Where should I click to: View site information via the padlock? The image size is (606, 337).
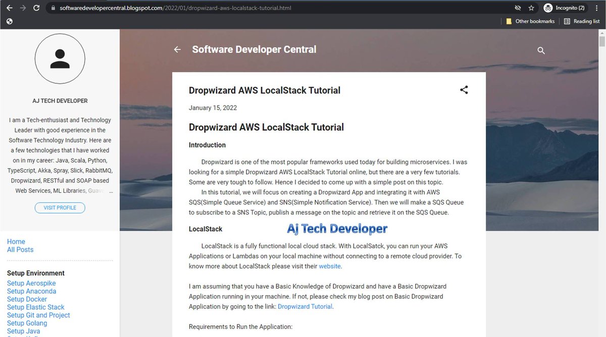coord(53,8)
